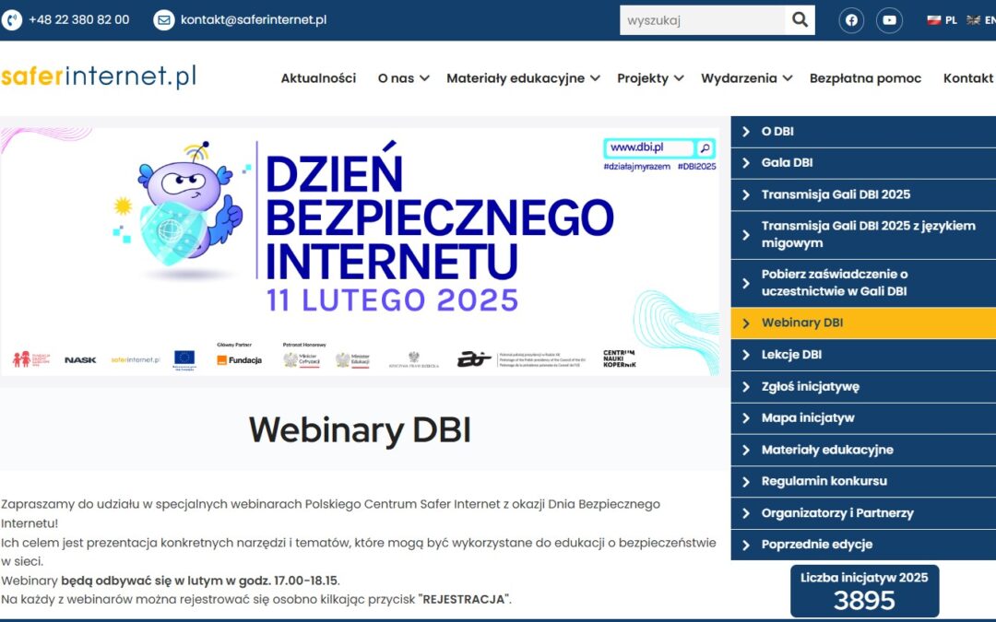Click the chevron icon beside Lekcje DBI
996x622 pixels.
point(746,355)
